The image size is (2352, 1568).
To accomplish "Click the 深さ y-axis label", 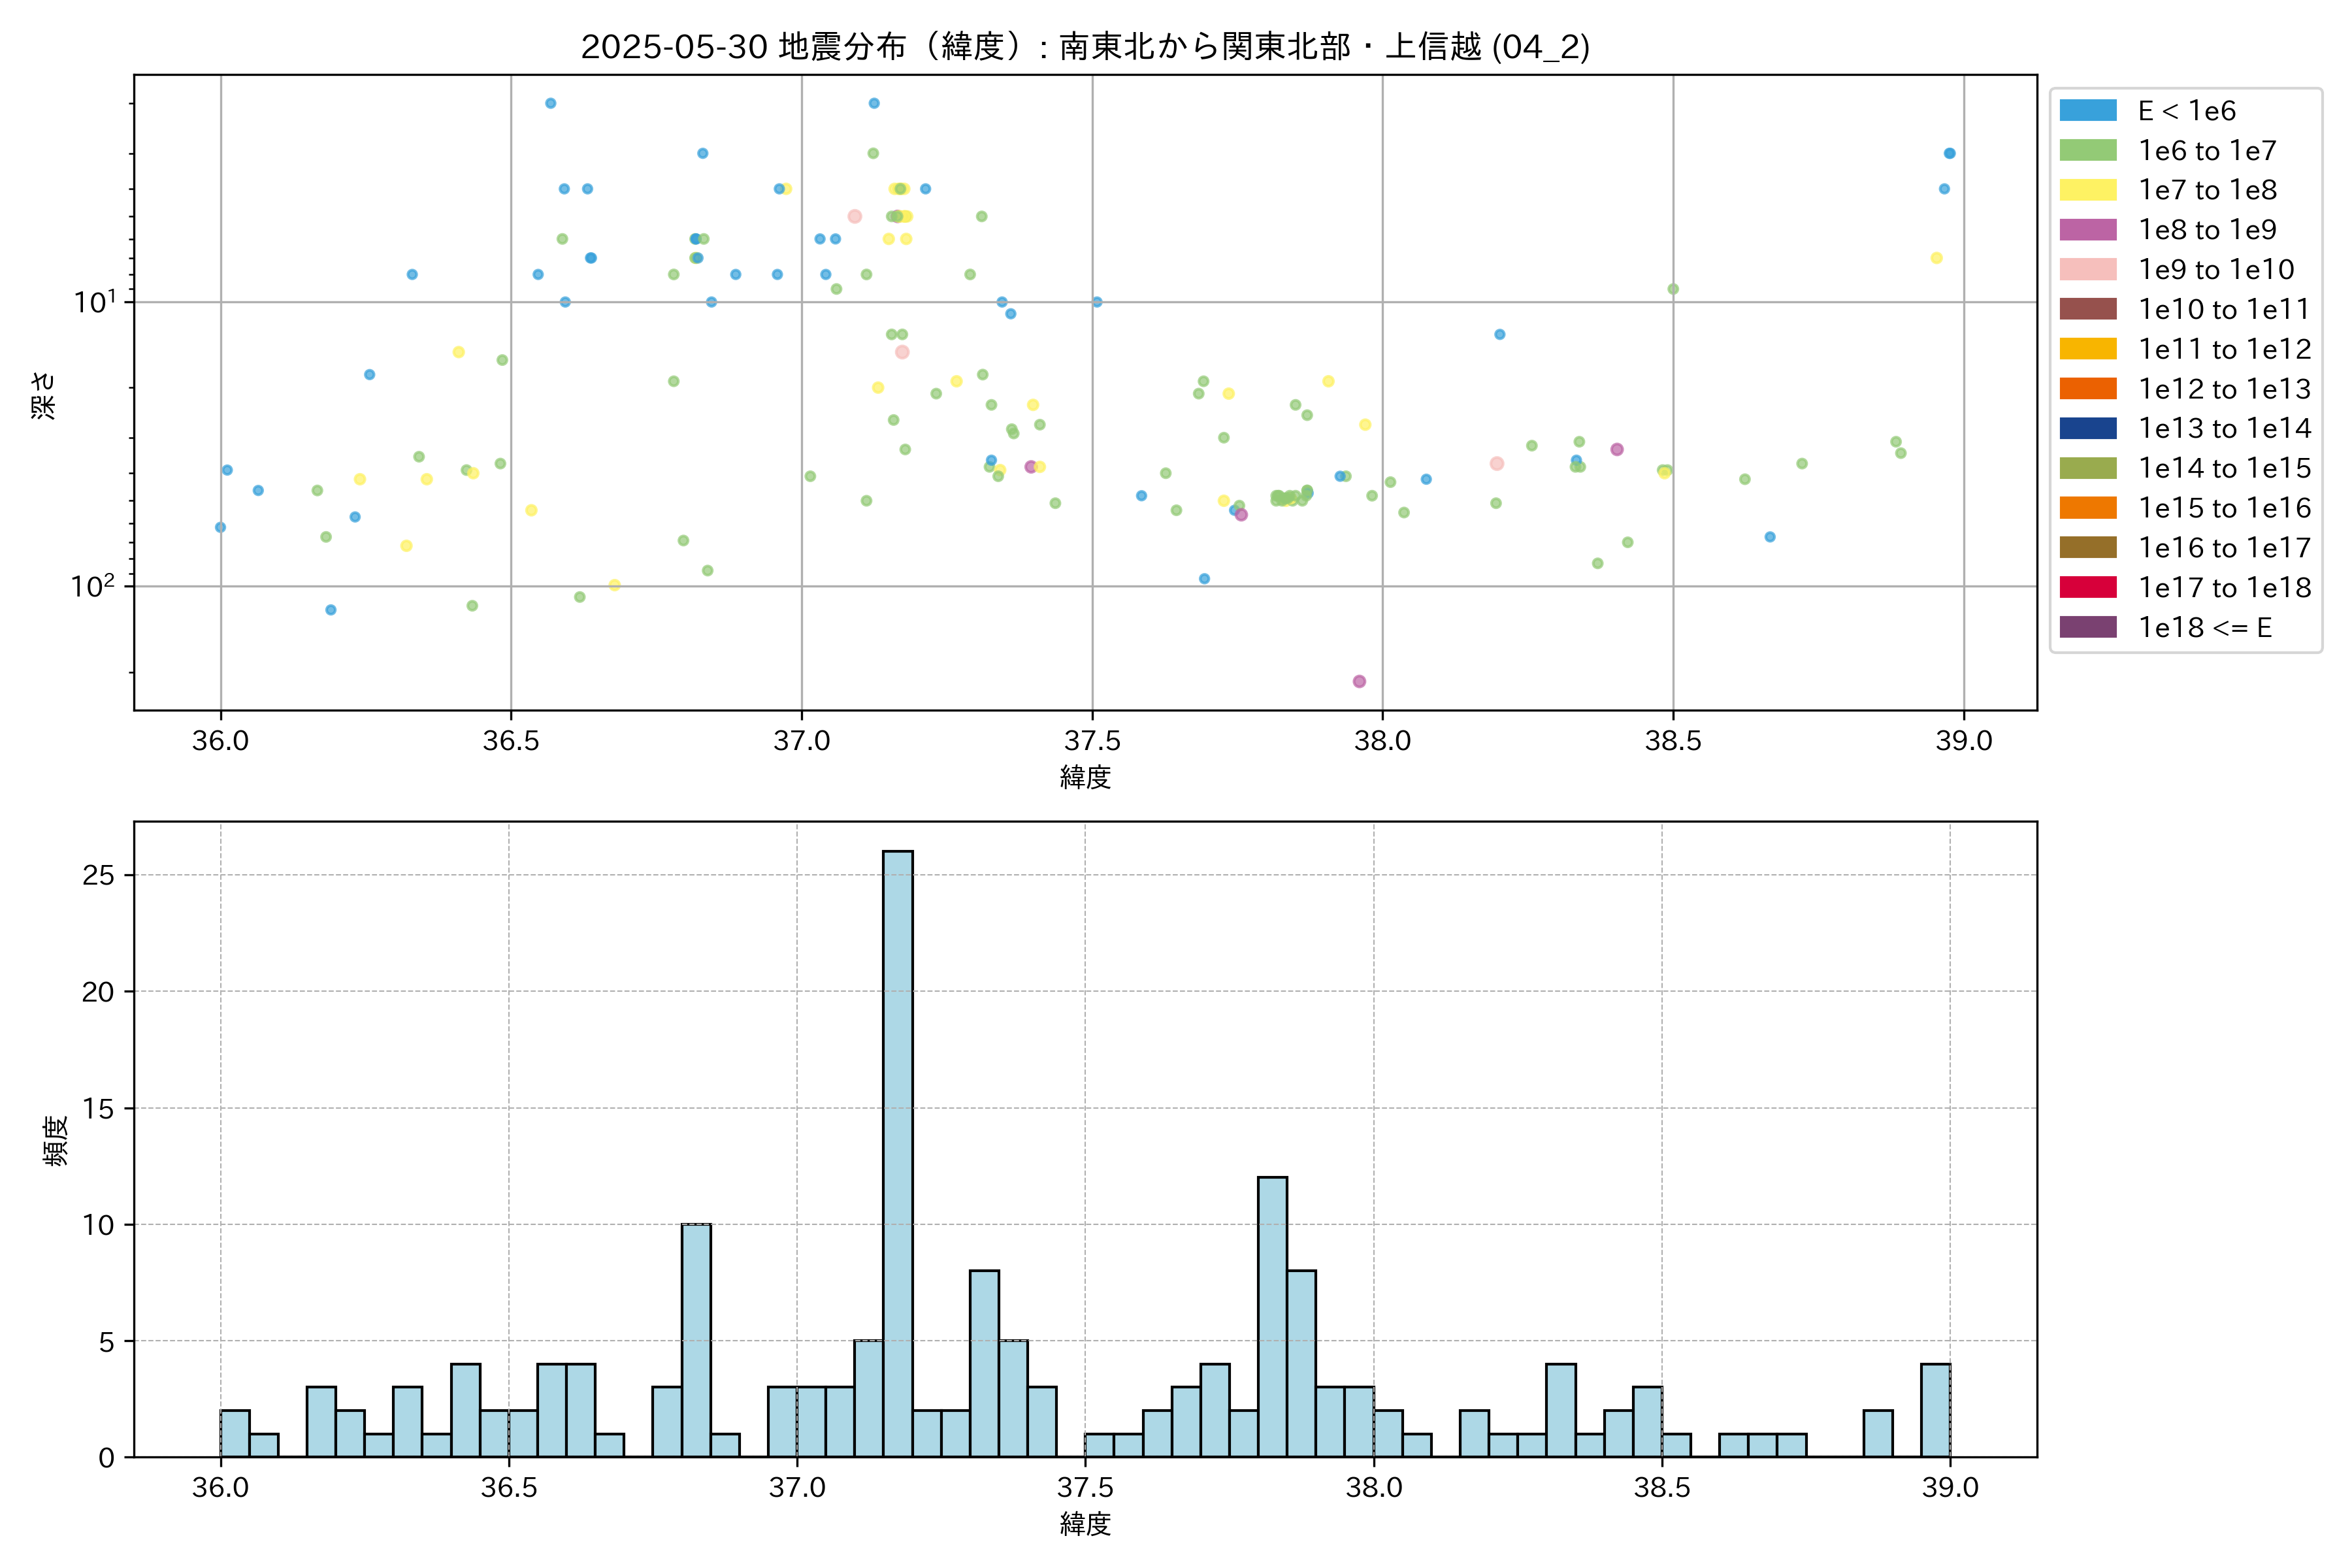I will pos(44,395).
